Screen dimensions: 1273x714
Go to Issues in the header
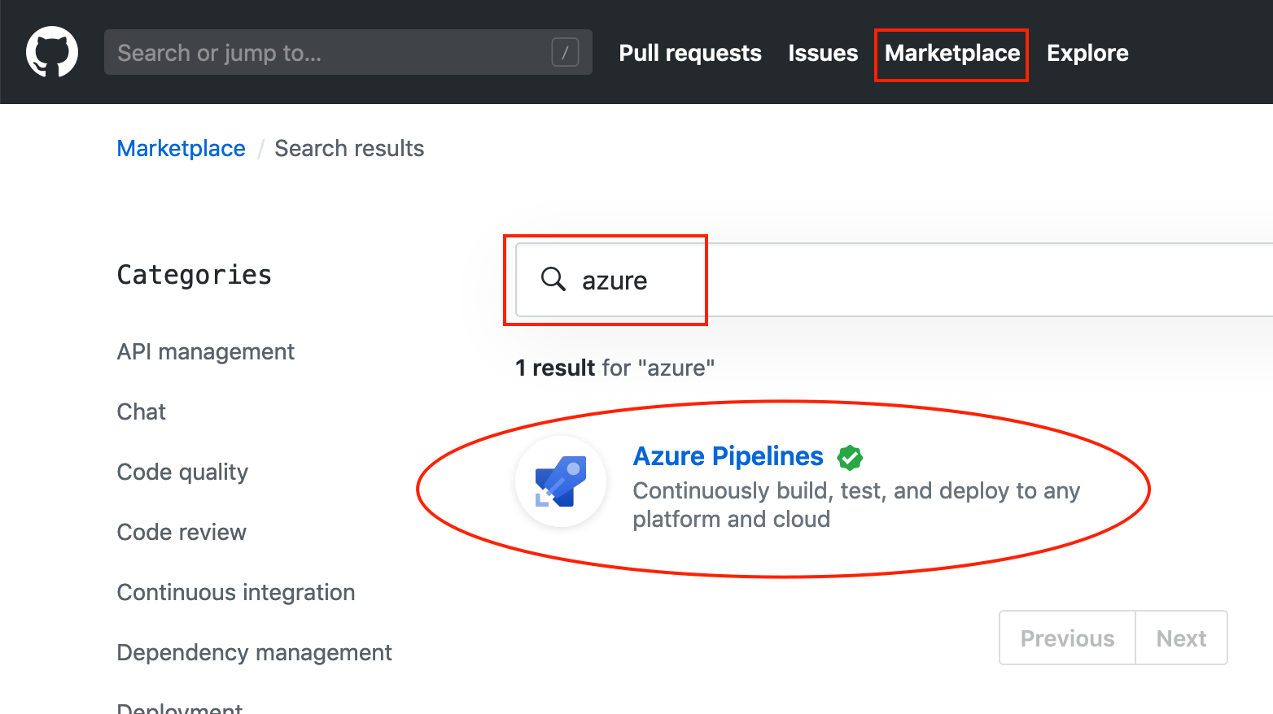click(x=823, y=53)
